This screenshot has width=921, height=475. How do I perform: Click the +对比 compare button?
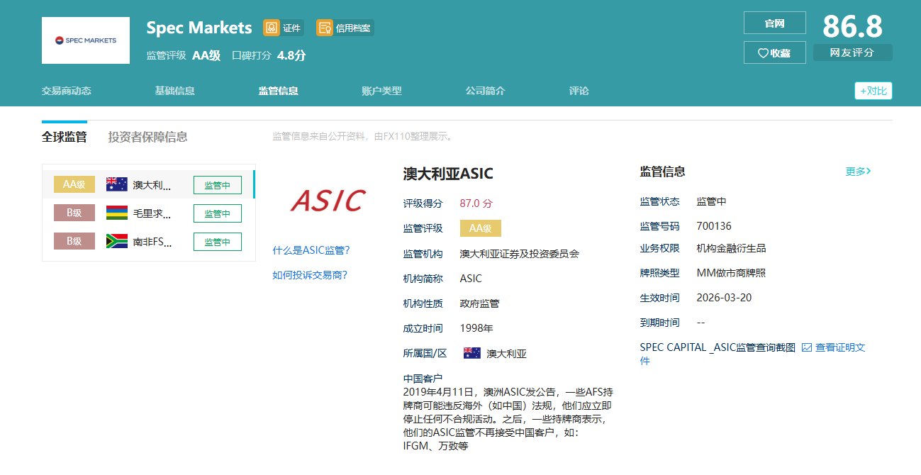[873, 91]
